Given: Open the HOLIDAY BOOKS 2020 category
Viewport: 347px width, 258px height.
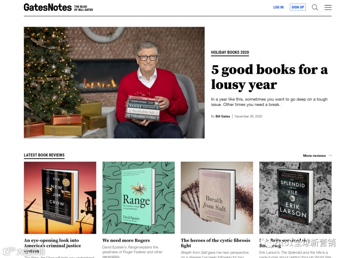Looking at the screenshot, I should (230, 52).
